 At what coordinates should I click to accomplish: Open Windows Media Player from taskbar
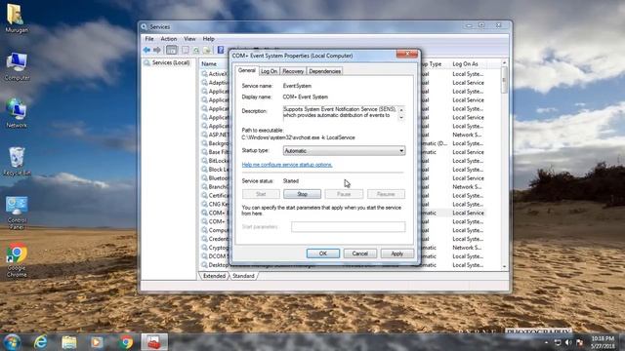click(x=97, y=342)
